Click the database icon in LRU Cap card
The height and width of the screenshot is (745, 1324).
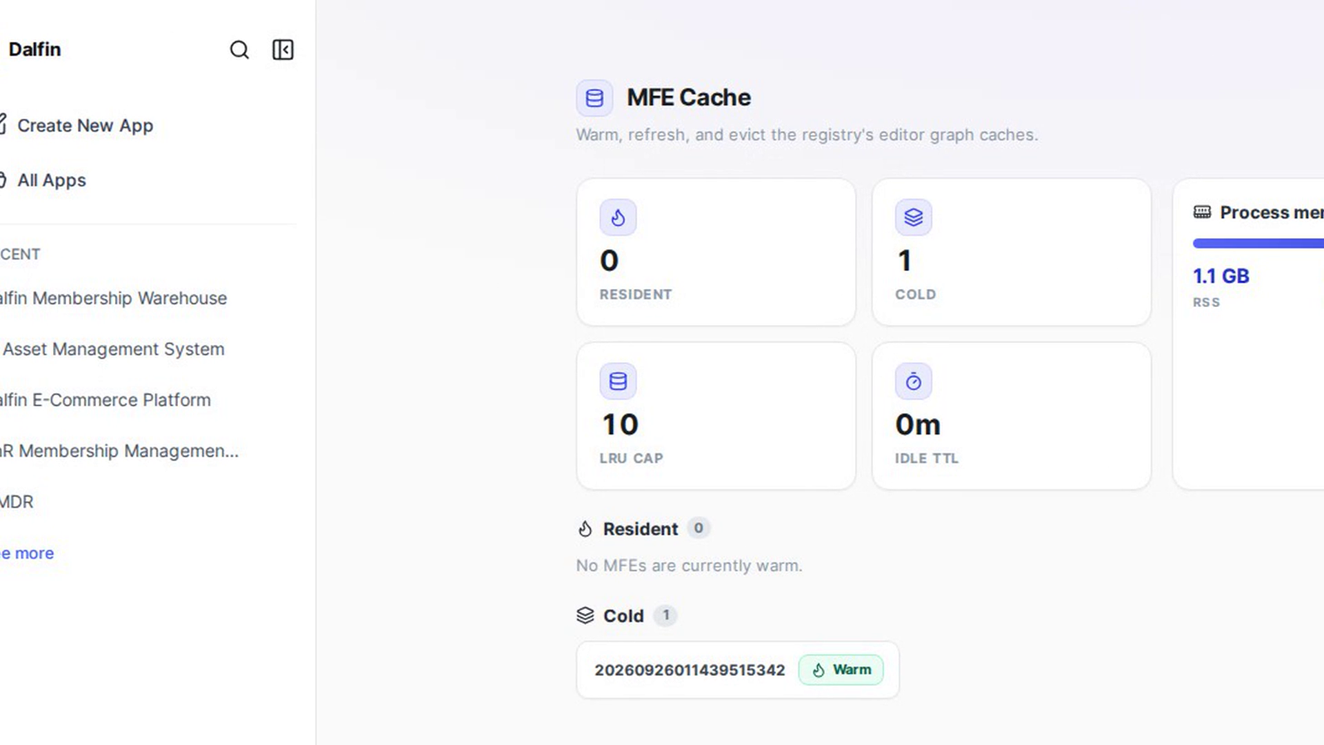coord(618,381)
